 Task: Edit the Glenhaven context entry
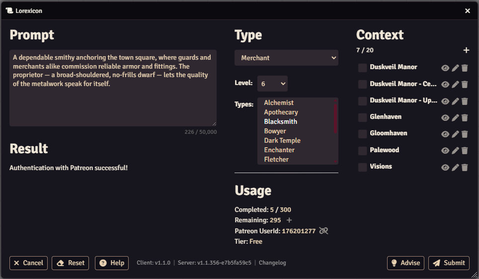click(x=455, y=118)
